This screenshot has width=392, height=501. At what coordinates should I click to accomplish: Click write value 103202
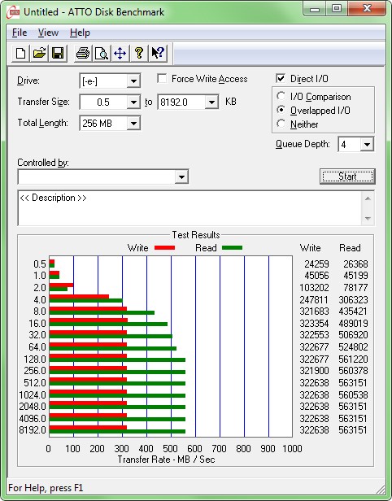pyautogui.click(x=314, y=288)
